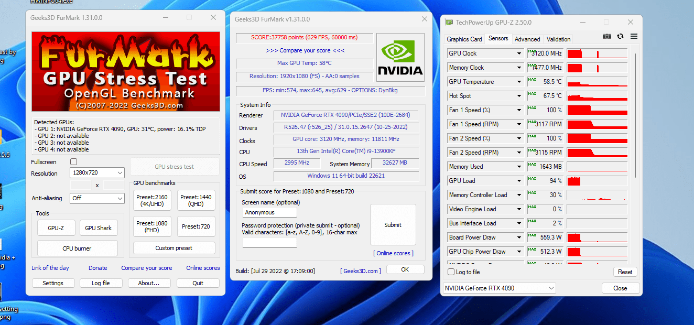Open FurMark Settings
694x325 pixels.
coord(53,283)
